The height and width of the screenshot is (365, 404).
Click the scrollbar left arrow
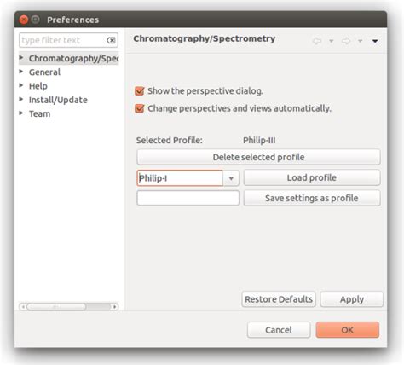pyautogui.click(x=23, y=307)
